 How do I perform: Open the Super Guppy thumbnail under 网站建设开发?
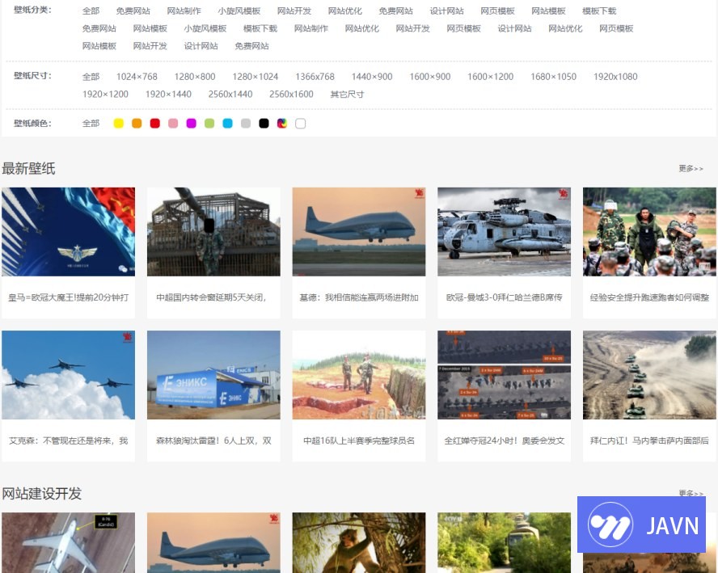point(213,542)
